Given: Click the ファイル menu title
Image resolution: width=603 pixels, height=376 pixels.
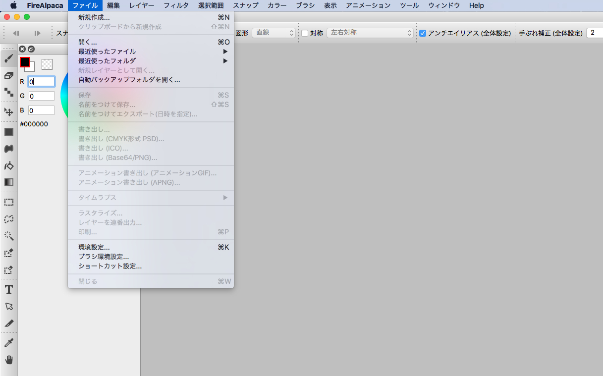Looking at the screenshot, I should [x=85, y=5].
